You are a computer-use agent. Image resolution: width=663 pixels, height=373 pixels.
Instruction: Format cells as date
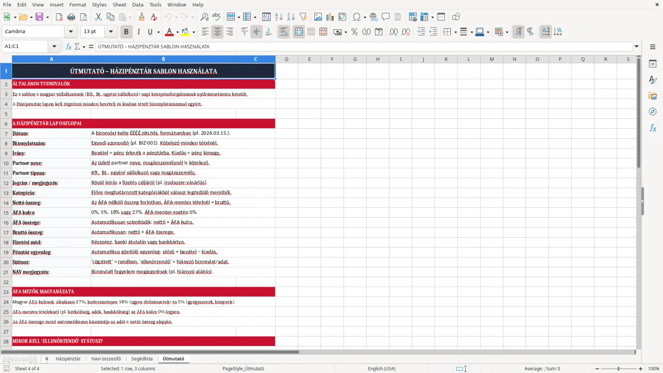[x=378, y=32]
